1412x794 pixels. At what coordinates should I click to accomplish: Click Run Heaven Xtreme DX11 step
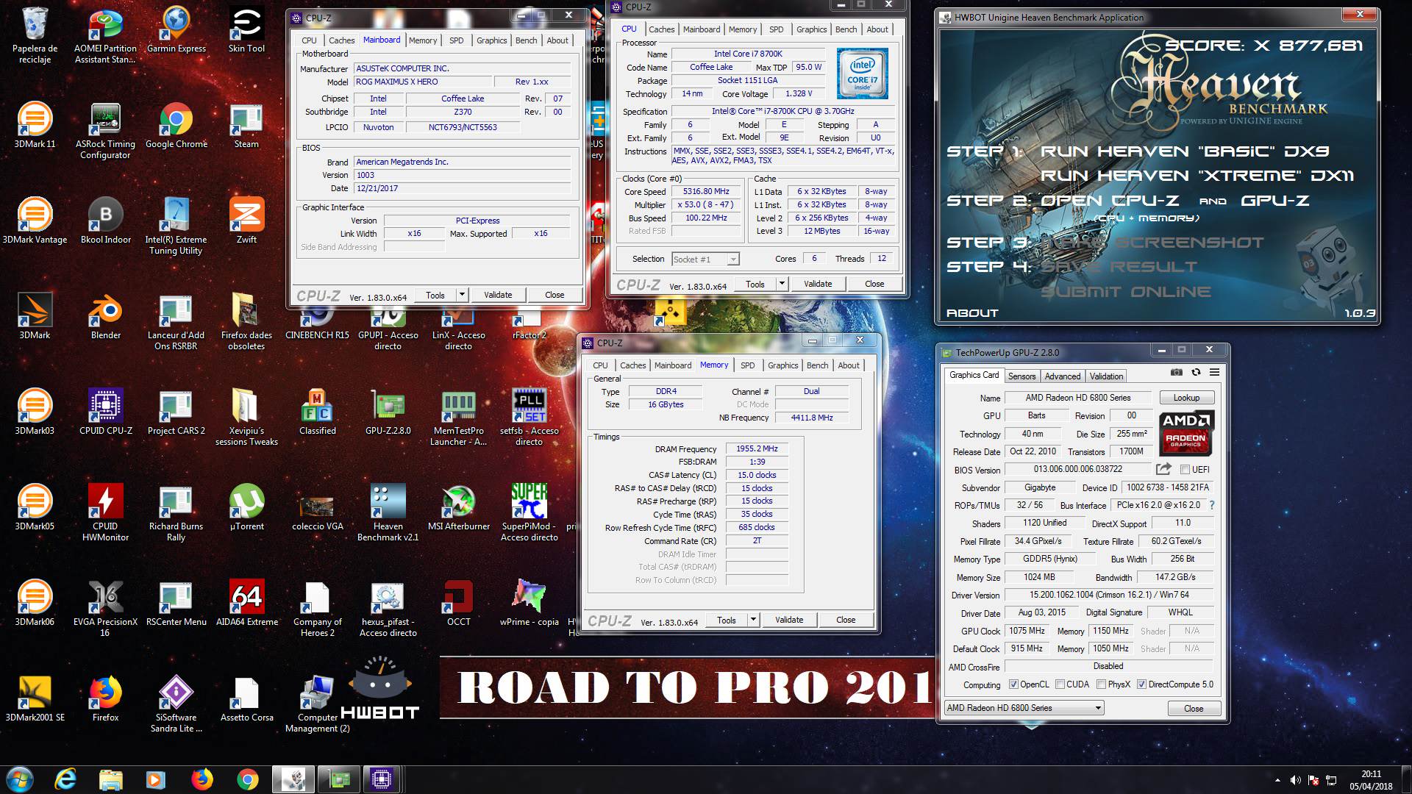pos(1197,176)
